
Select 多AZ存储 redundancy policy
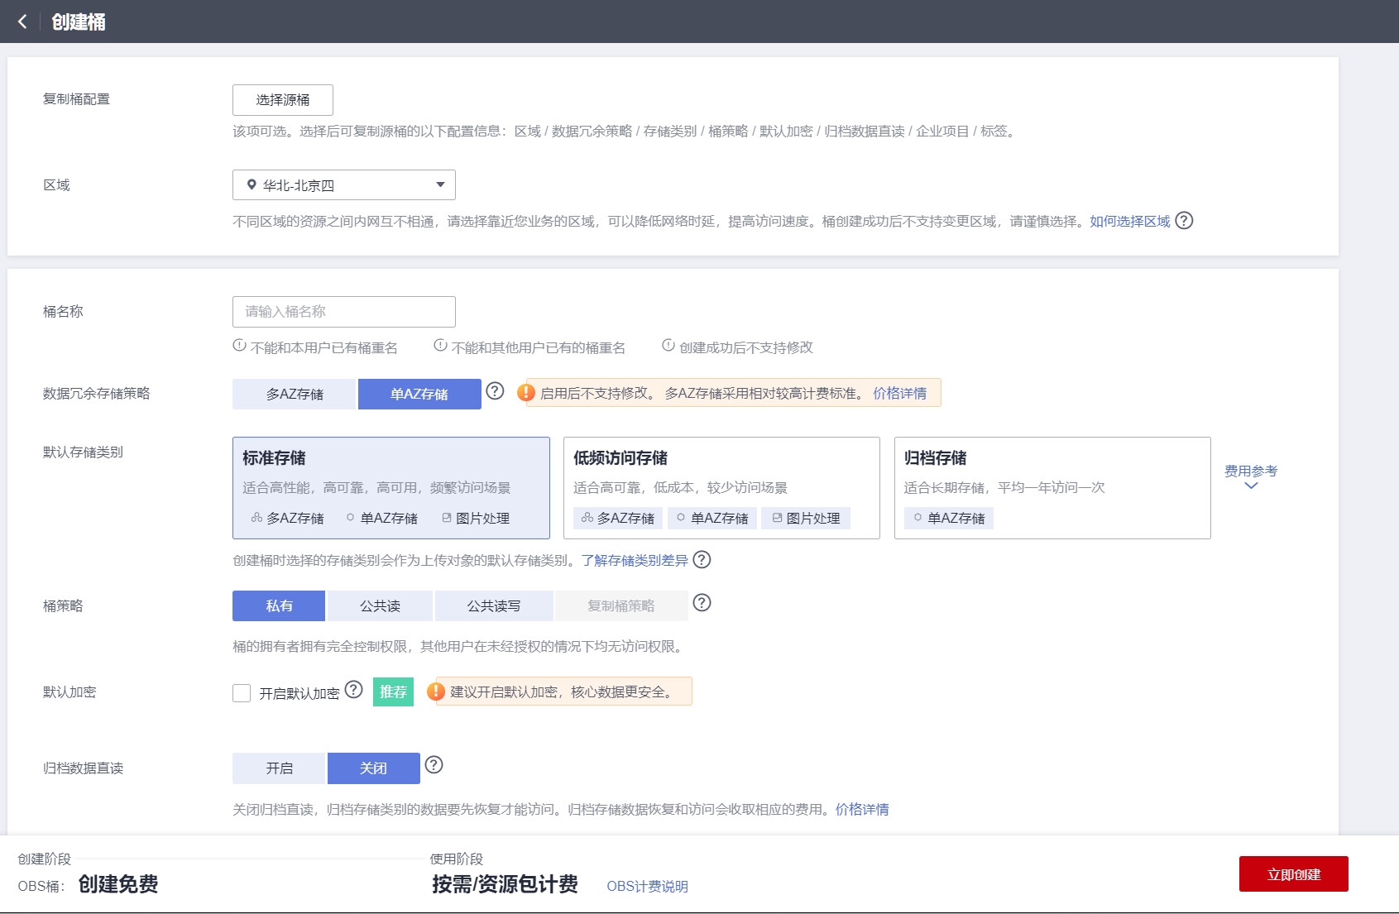click(295, 394)
